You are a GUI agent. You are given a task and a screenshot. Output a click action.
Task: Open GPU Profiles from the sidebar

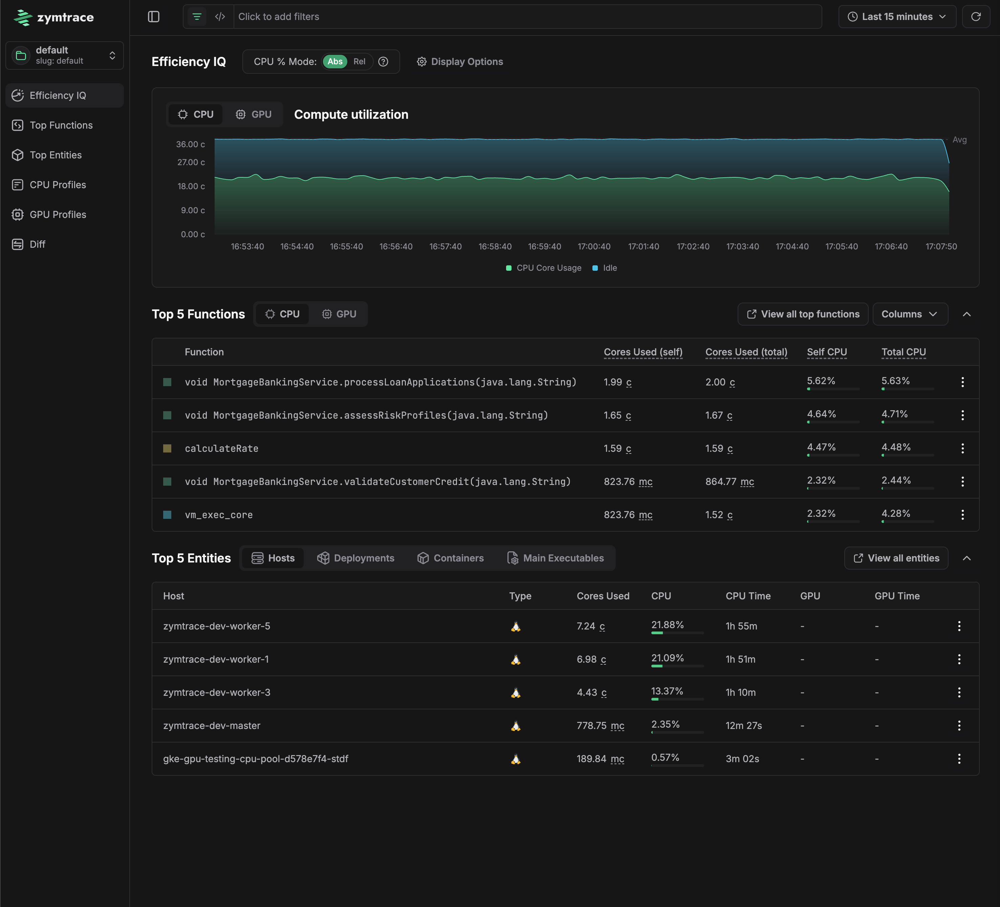click(58, 214)
